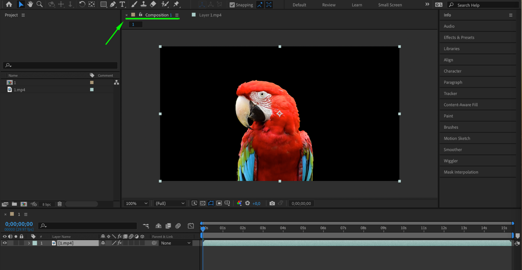The height and width of the screenshot is (270, 522).
Task: Select the Zoom tool in toolbar
Action: pos(39,4)
